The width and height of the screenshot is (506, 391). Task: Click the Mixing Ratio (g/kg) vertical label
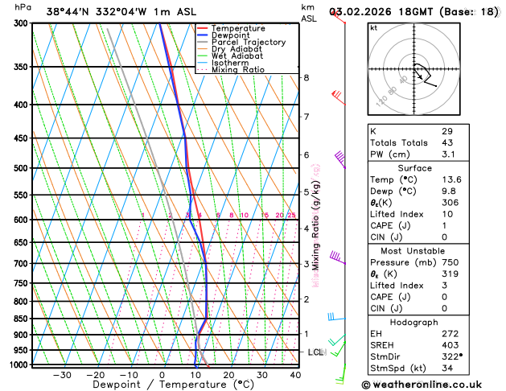315,225
